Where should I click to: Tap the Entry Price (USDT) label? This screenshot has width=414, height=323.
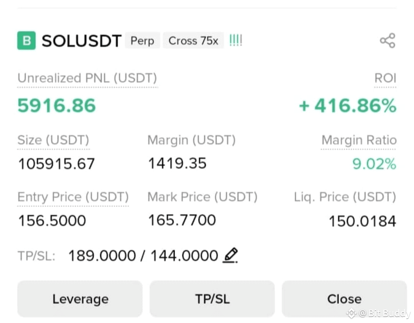coord(73,197)
